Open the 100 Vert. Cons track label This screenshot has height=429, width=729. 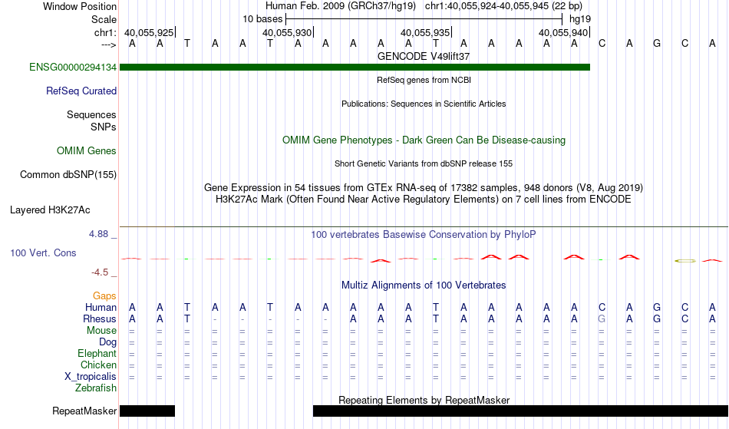click(x=43, y=252)
